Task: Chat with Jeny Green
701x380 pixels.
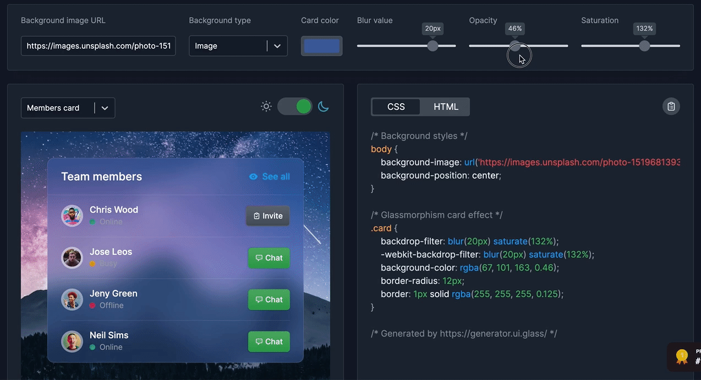Action: tap(269, 299)
